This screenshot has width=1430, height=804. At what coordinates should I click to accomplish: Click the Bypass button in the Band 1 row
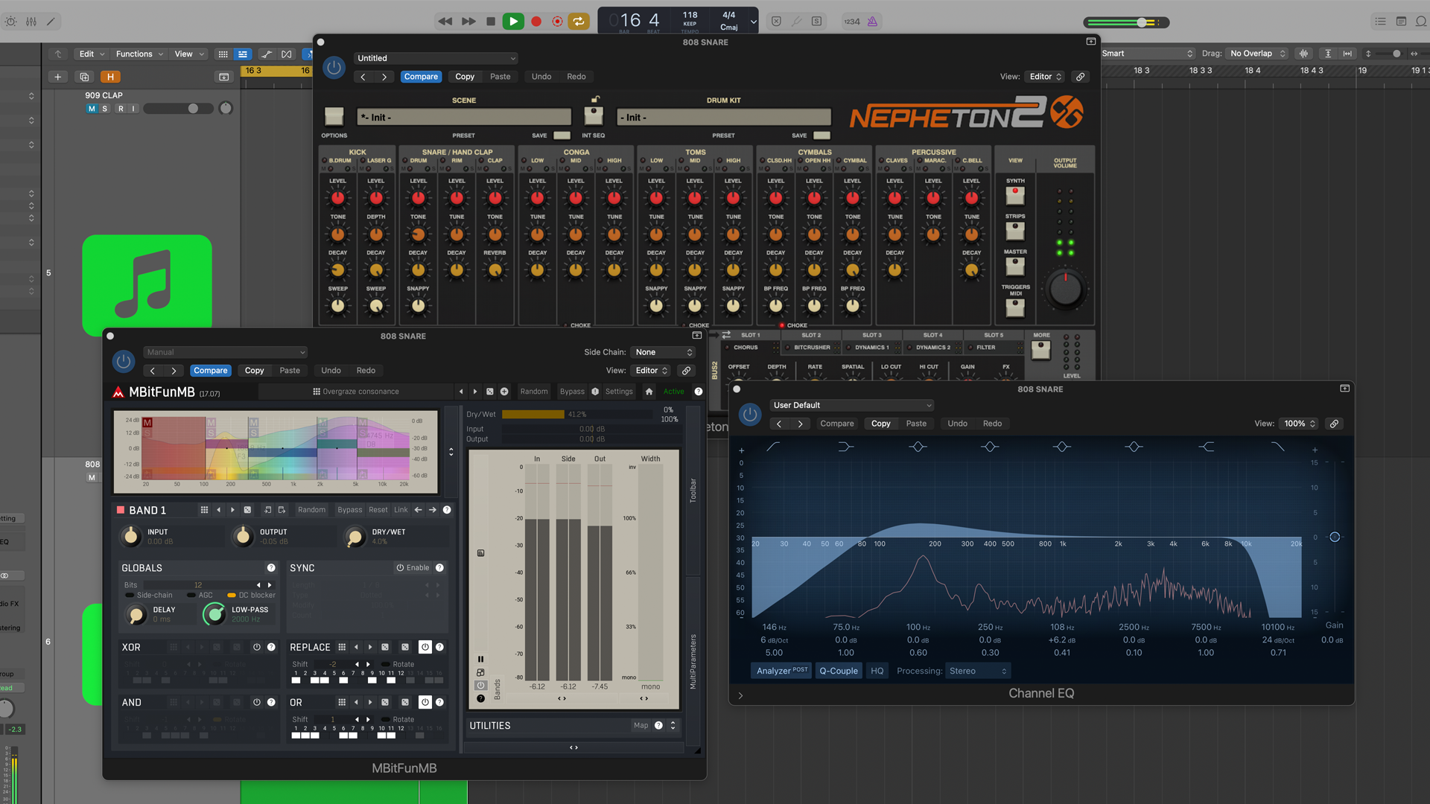349,510
